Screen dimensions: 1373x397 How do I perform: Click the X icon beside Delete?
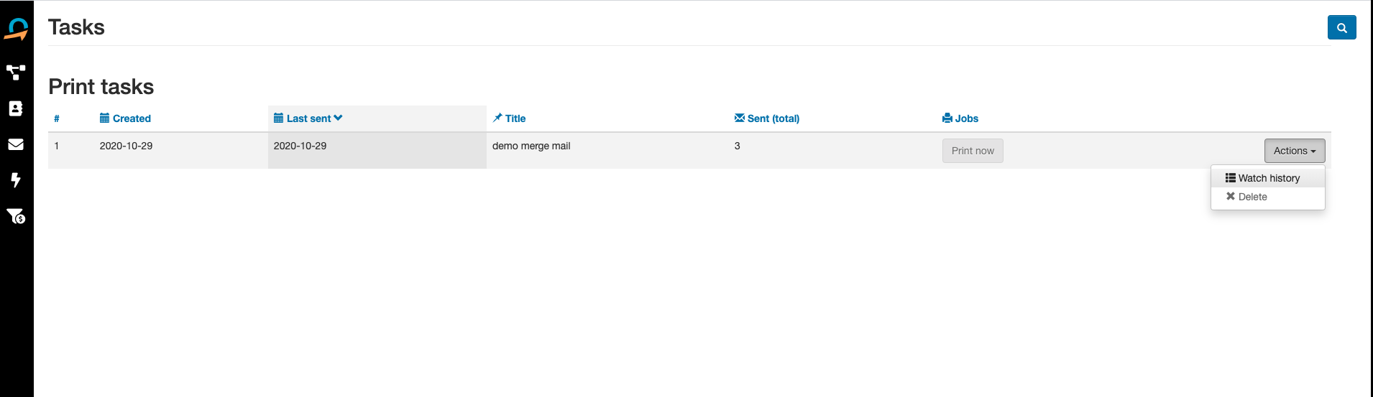pos(1231,197)
